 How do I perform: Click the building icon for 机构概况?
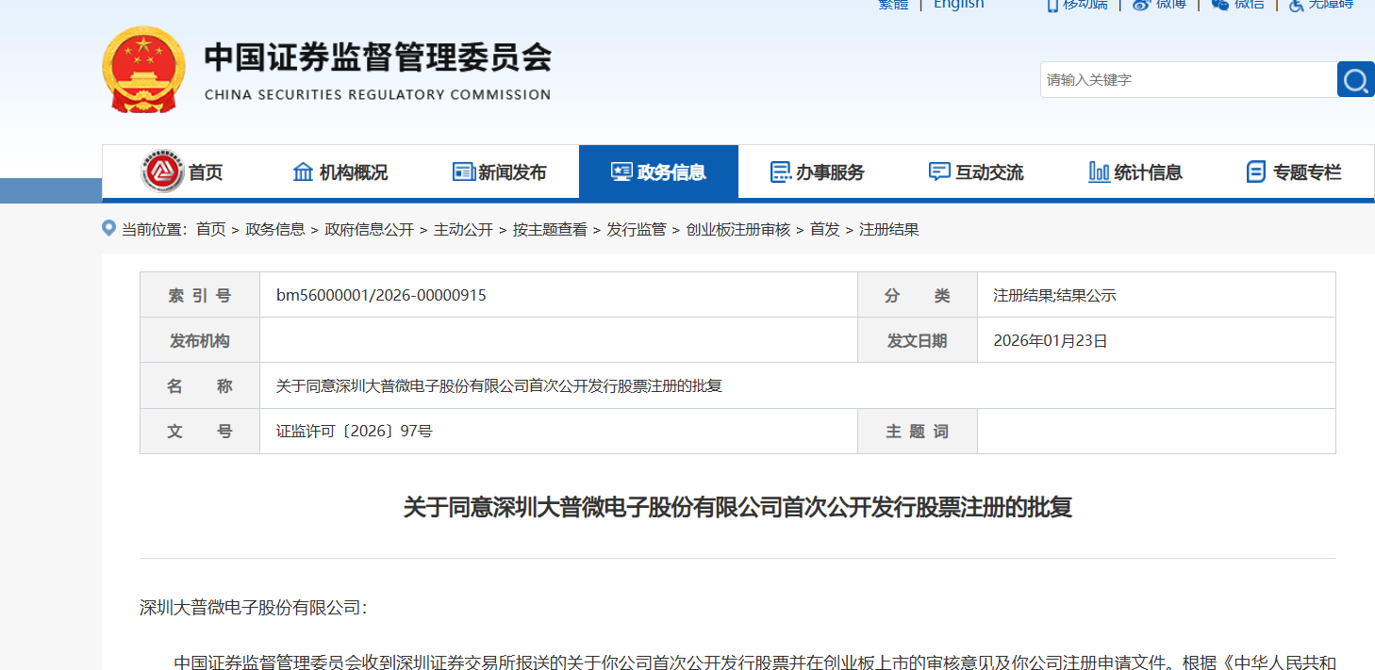303,172
